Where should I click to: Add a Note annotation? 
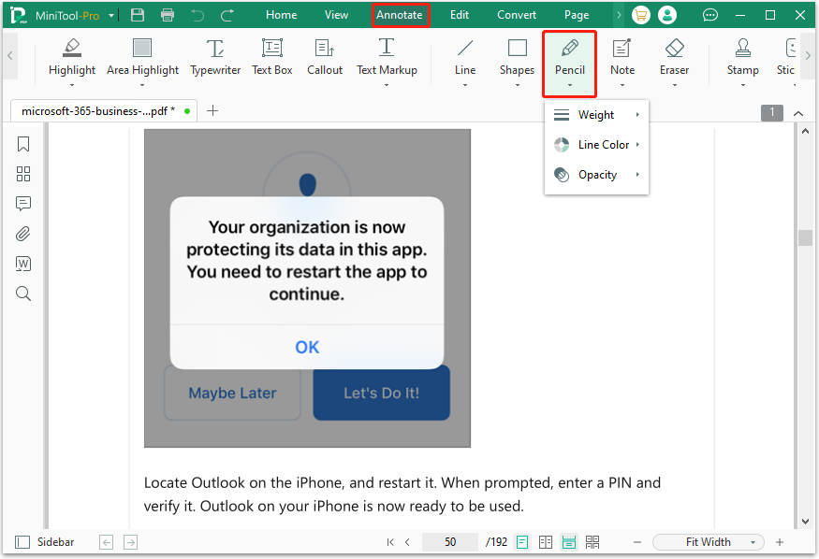point(622,57)
